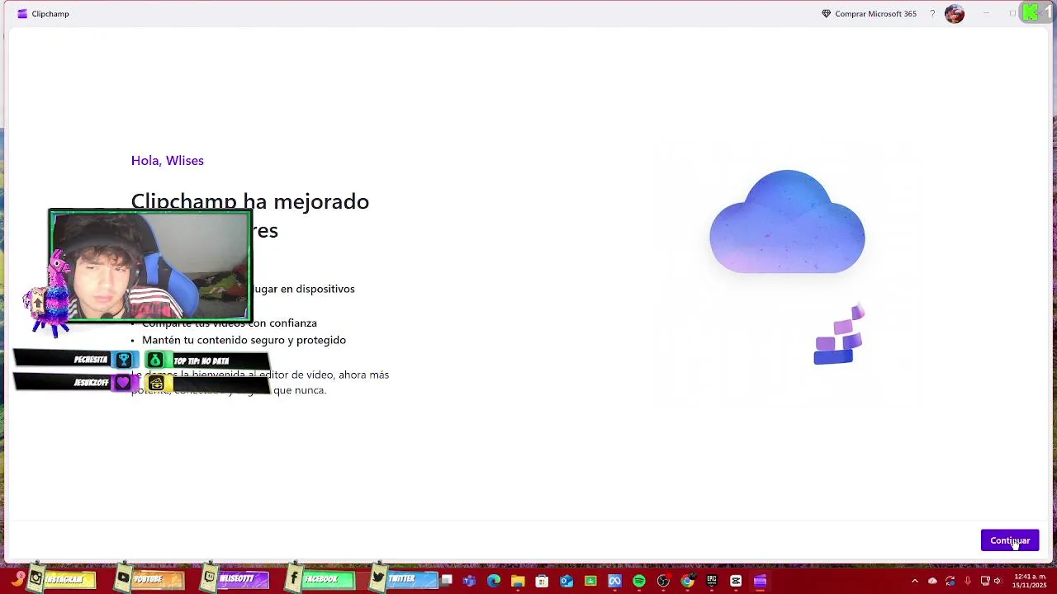The image size is (1057, 594).
Task: Open Outlook from the taskbar
Action: 566,581
